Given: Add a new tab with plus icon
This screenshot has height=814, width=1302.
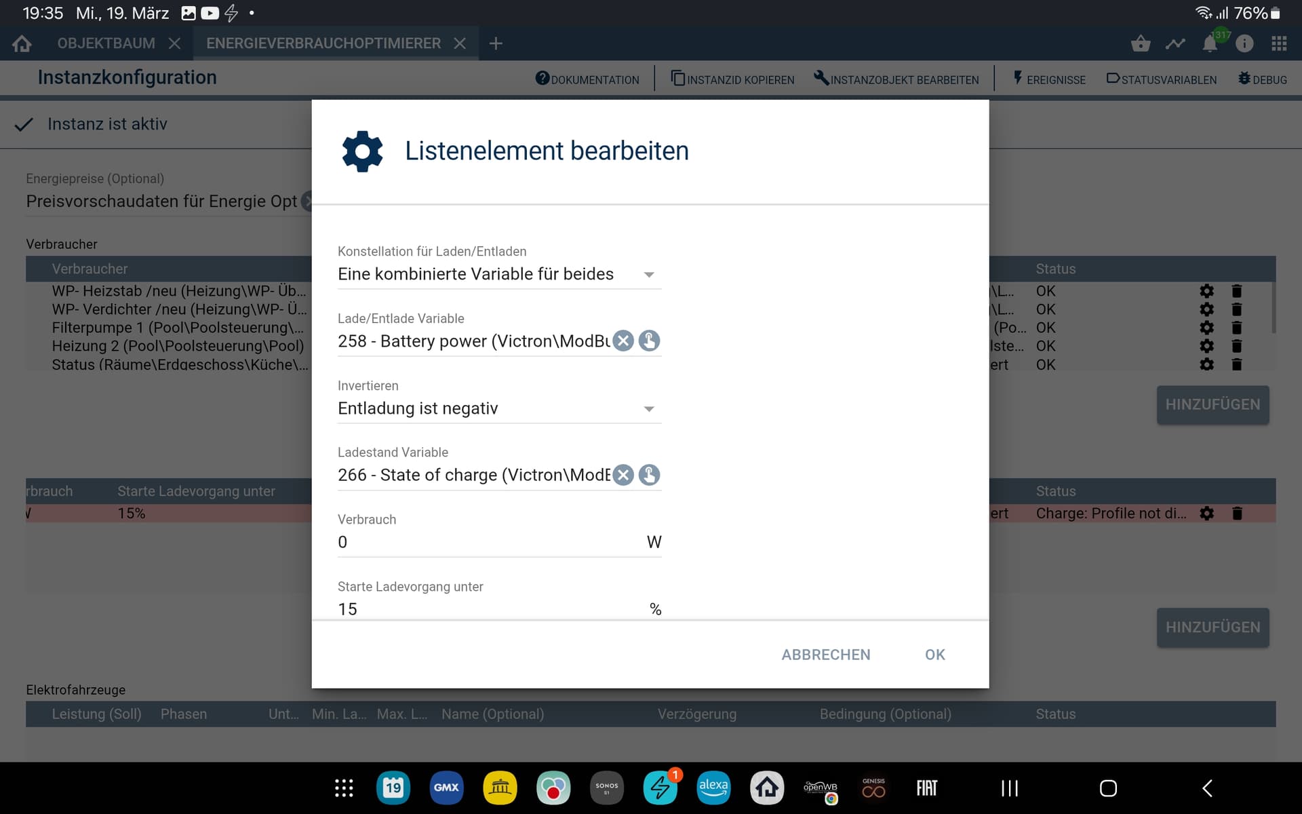Looking at the screenshot, I should coord(496,43).
